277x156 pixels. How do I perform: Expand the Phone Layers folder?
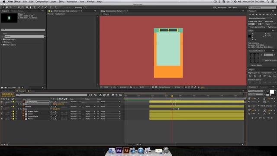tap(1, 39)
